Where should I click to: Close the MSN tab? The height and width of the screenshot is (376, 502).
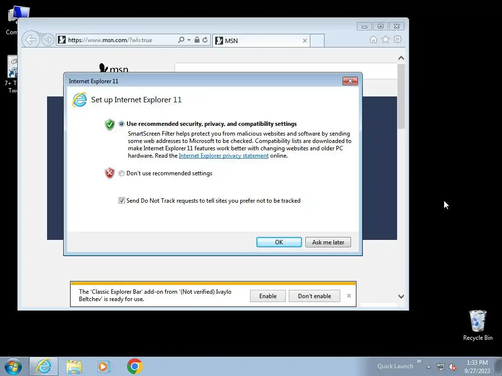pos(305,41)
